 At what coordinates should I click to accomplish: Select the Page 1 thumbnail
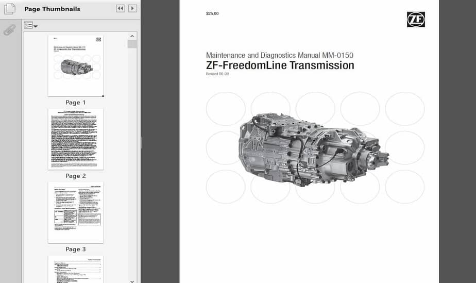(x=76, y=65)
